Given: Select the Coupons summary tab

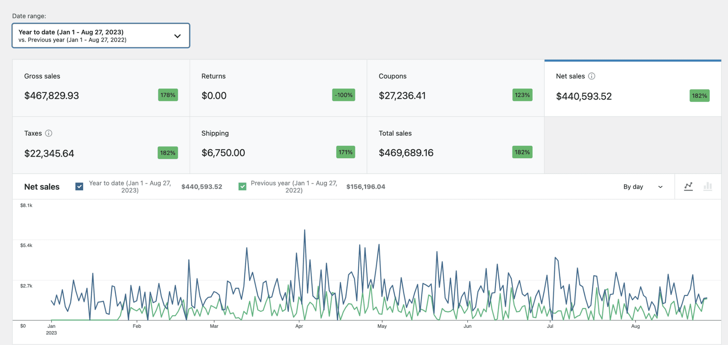Looking at the screenshot, I should tap(455, 88).
